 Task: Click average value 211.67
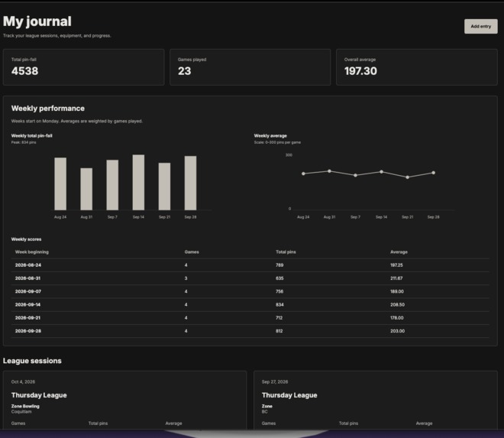coord(396,278)
